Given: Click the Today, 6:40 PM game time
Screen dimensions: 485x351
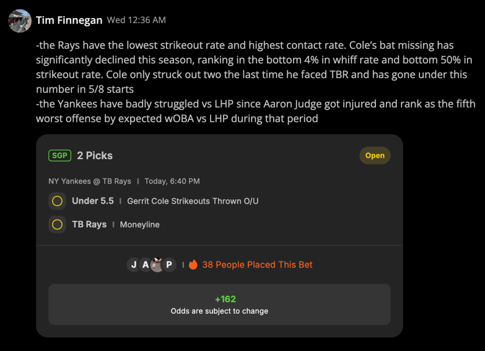Looking at the screenshot, I should pos(172,181).
